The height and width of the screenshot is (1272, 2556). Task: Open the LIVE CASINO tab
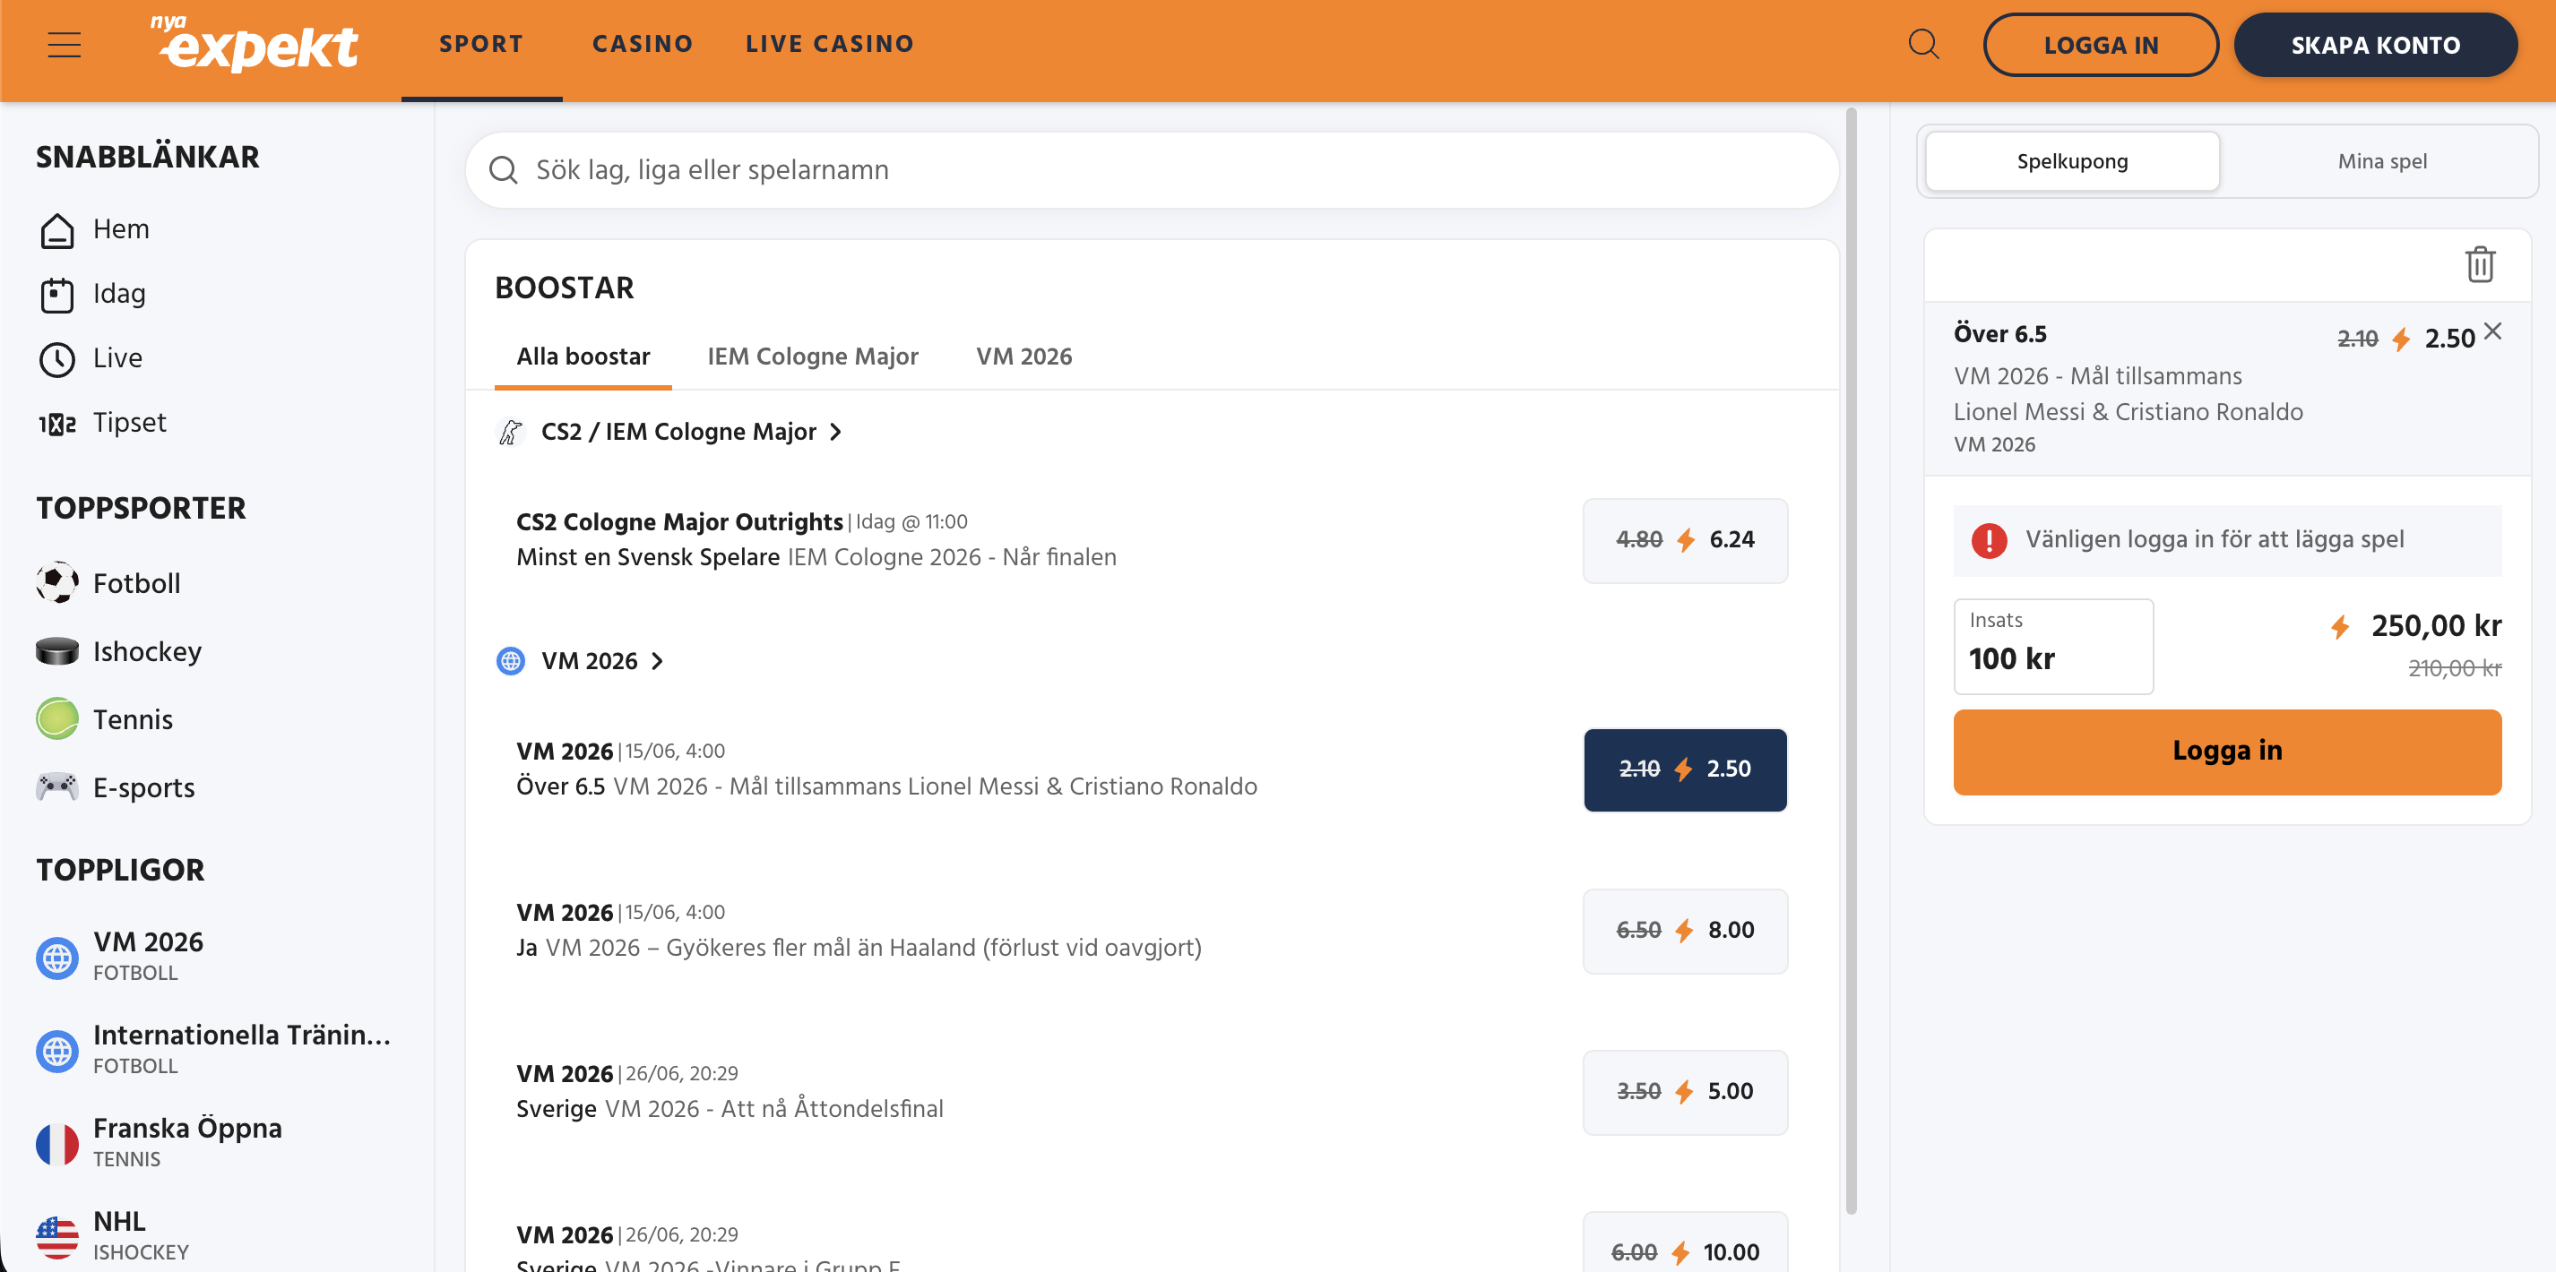830,45
